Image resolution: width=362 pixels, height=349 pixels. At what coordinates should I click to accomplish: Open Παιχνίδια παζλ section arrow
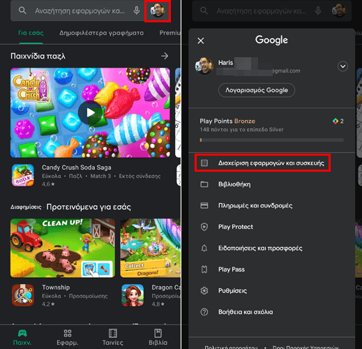click(165, 56)
